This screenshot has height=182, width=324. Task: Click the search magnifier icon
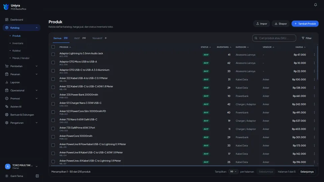[x=256, y=38]
